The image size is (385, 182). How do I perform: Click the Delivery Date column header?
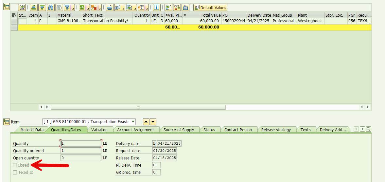(259, 15)
